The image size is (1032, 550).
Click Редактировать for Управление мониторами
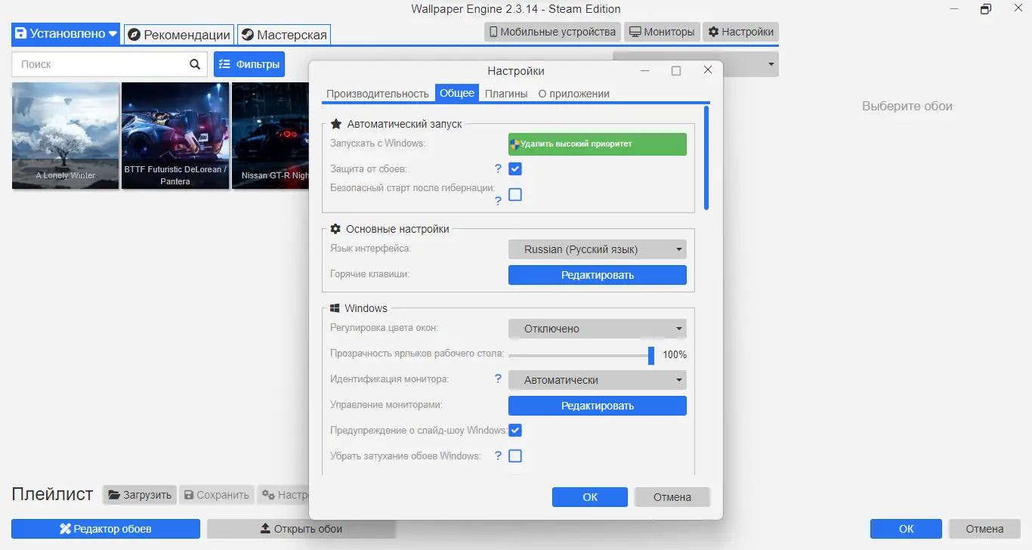tap(598, 406)
